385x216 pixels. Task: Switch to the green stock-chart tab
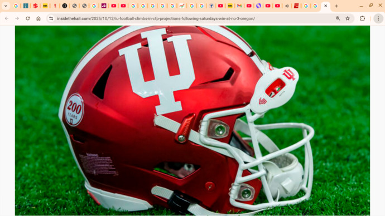click(x=182, y=6)
